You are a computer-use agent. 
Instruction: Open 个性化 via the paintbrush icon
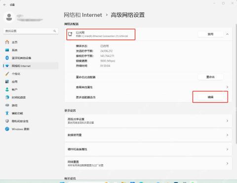click(x=7, y=73)
